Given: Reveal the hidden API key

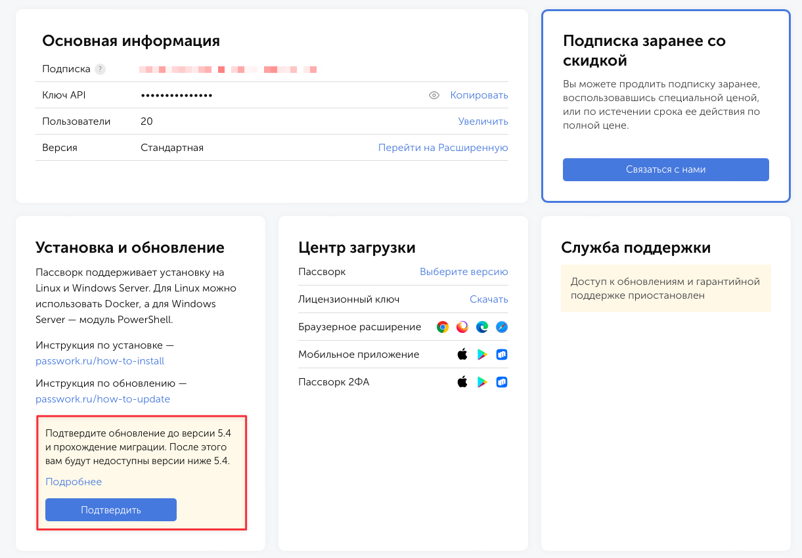Looking at the screenshot, I should point(434,95).
